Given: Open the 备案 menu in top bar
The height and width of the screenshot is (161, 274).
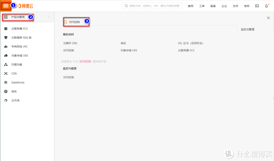Looking at the screenshot, I should 213,6.
